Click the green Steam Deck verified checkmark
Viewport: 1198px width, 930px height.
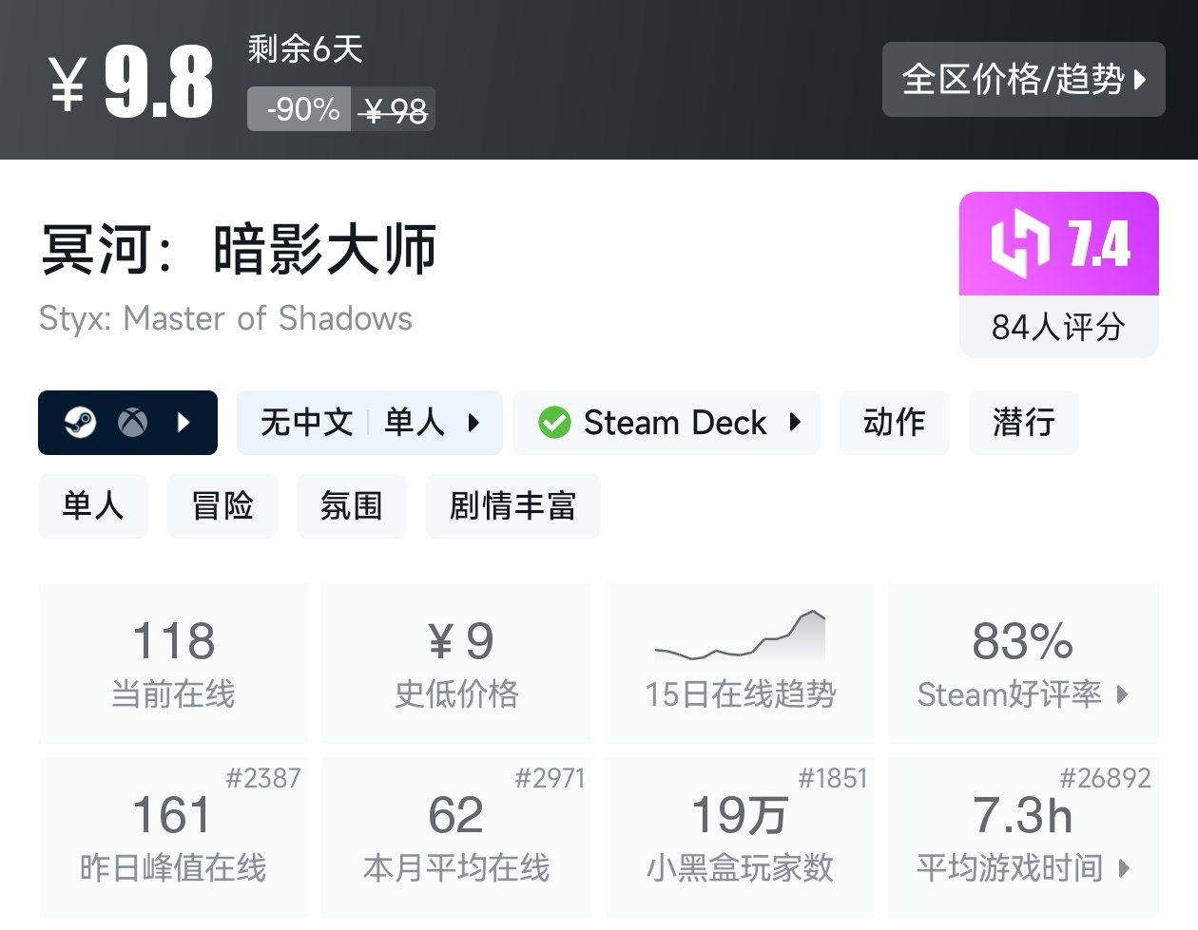coord(554,423)
